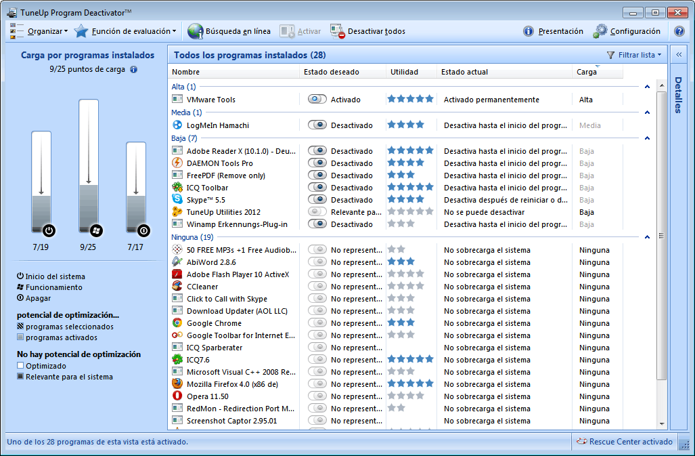695x456 pixels.
Task: Toggle LogMeIn Hamachi's deactivation switch
Action: click(x=315, y=125)
